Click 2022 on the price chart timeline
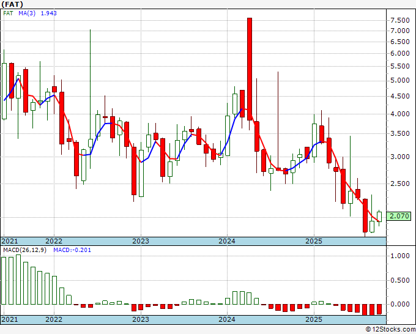 coord(54,241)
